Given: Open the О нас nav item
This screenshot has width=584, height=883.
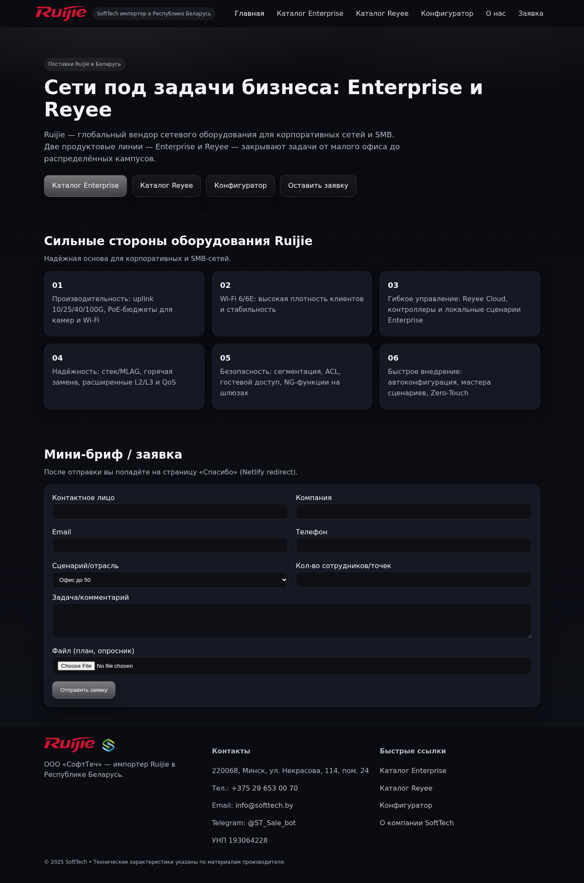Looking at the screenshot, I should click(496, 14).
